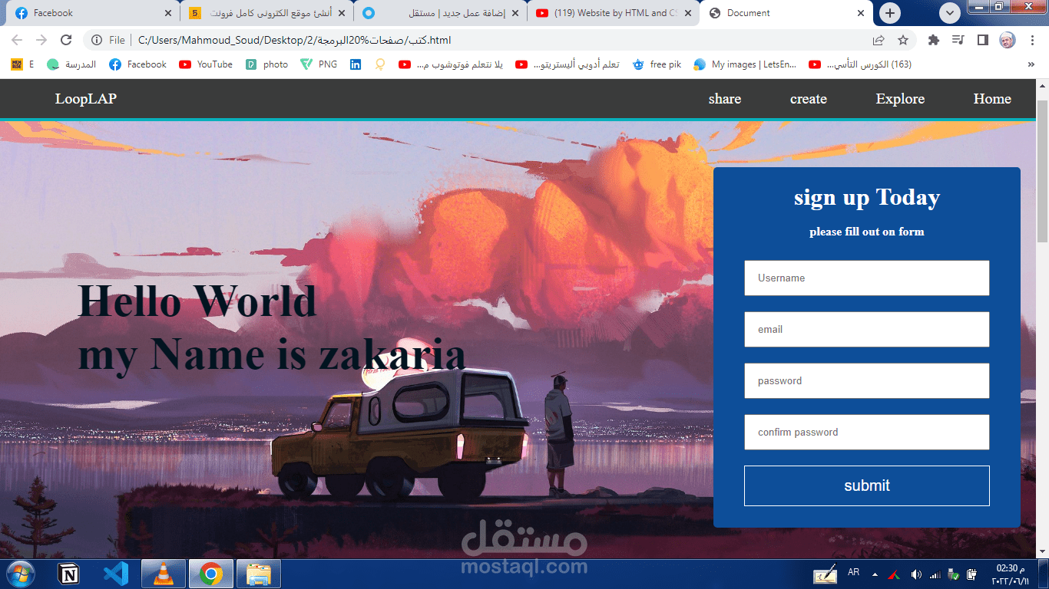Switch to the Facebook tab
Screen dimensions: 1049x589
pyautogui.click(x=94, y=13)
